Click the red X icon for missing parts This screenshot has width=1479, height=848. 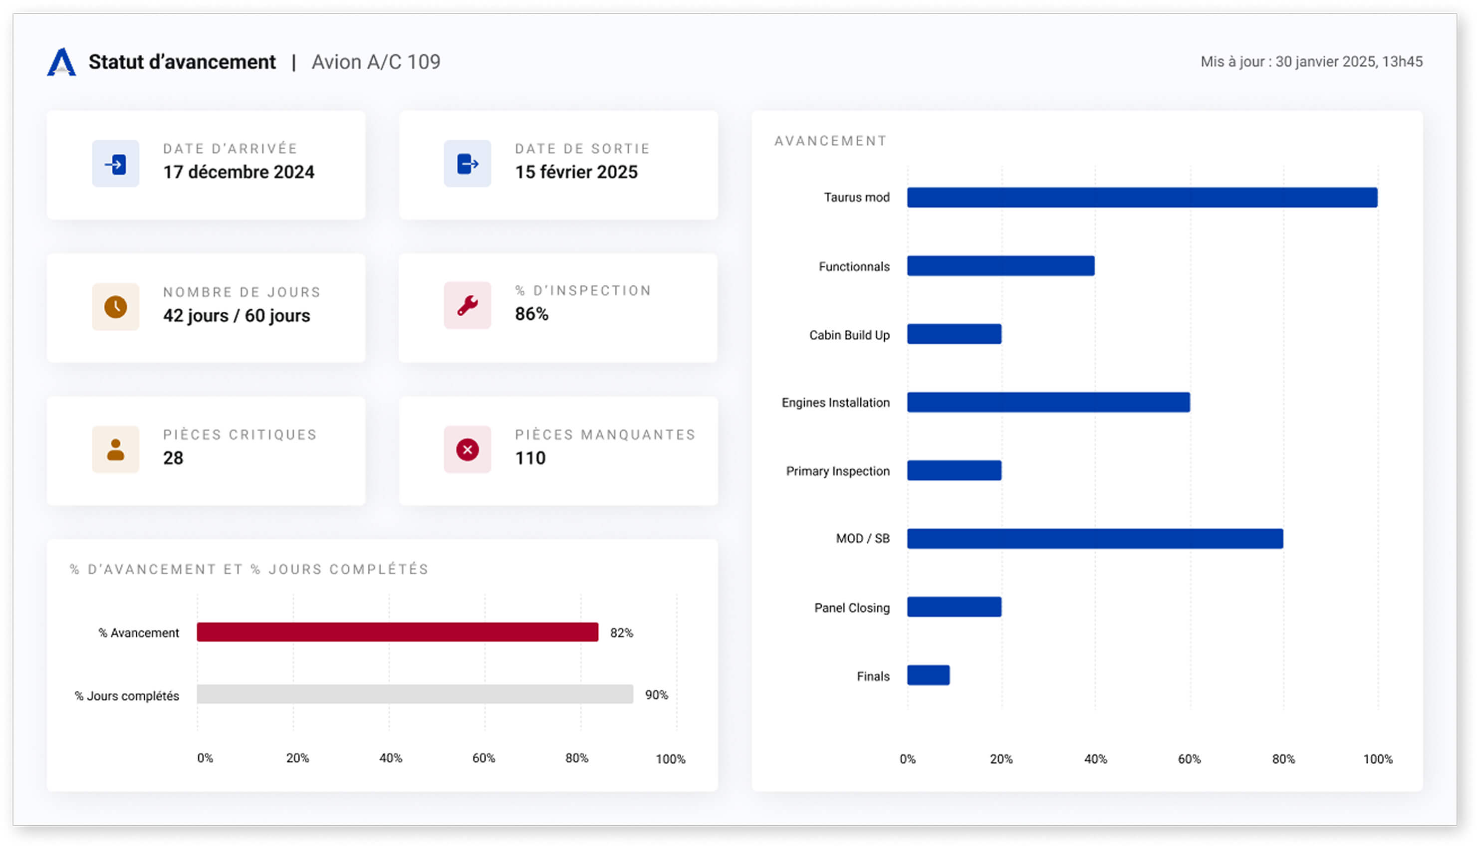pyautogui.click(x=467, y=449)
